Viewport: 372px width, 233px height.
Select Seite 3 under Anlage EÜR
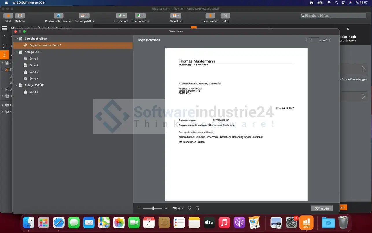click(x=34, y=72)
